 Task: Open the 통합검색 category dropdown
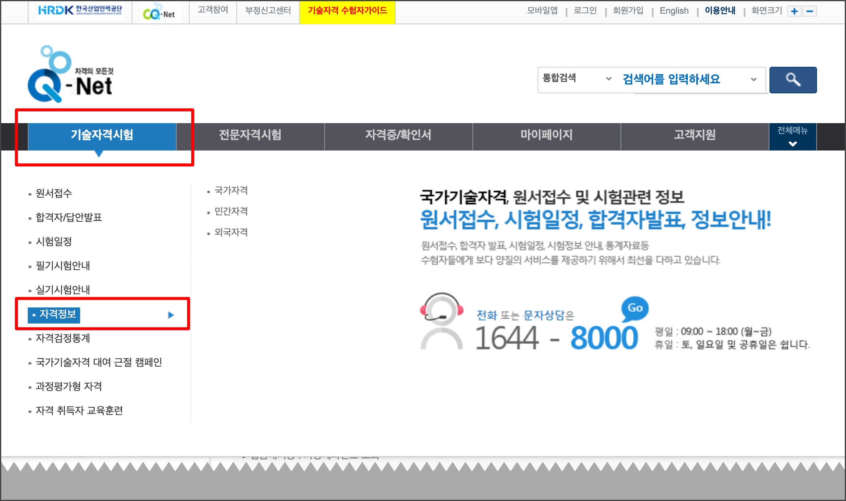point(577,78)
